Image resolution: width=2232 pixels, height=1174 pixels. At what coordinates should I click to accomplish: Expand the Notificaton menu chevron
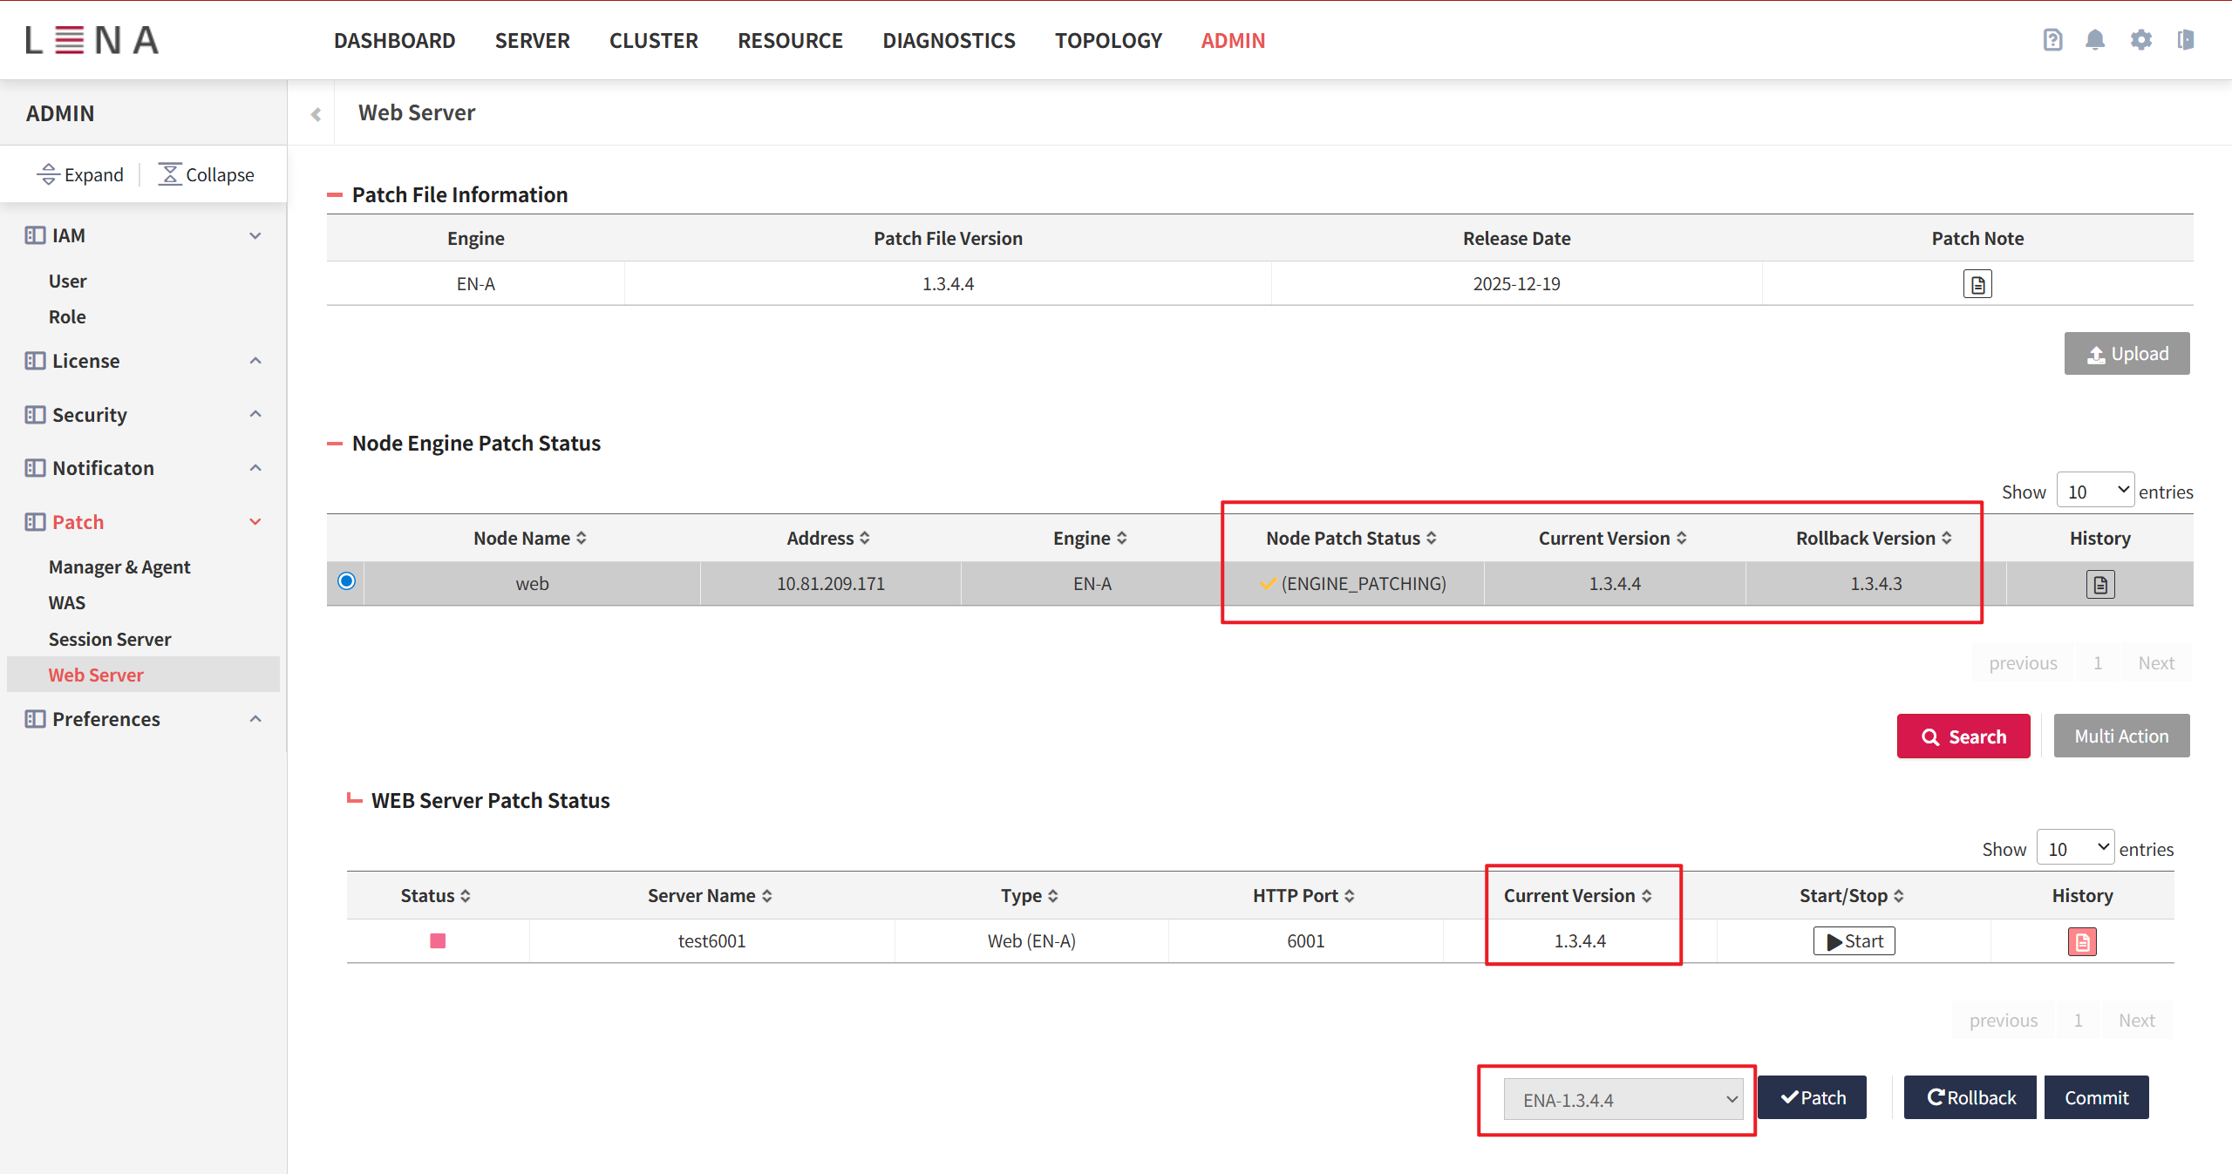pyautogui.click(x=255, y=468)
